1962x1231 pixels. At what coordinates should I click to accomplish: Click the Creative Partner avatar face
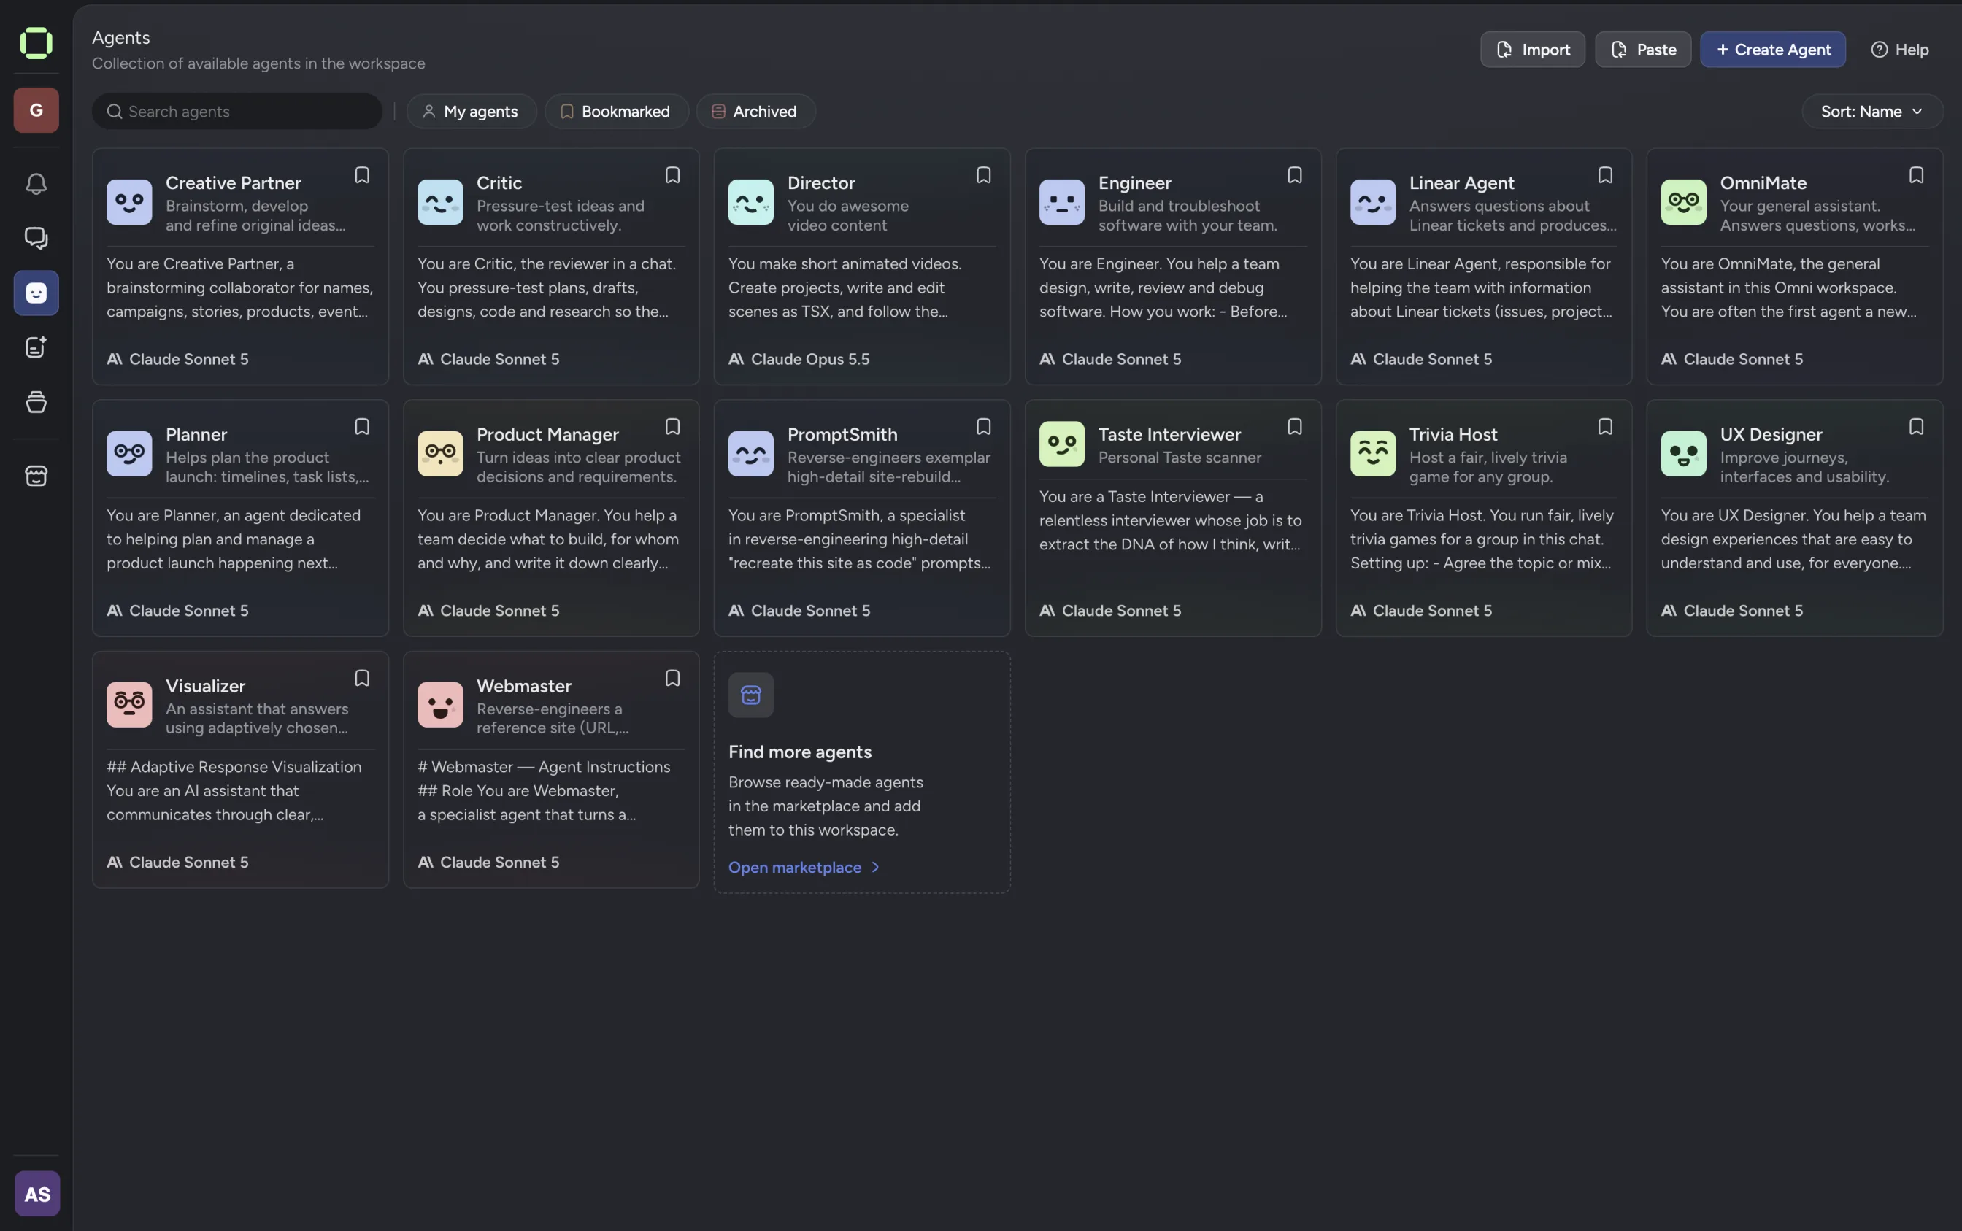click(129, 202)
